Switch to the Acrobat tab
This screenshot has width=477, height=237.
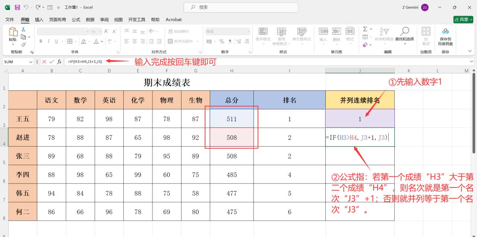(174, 19)
